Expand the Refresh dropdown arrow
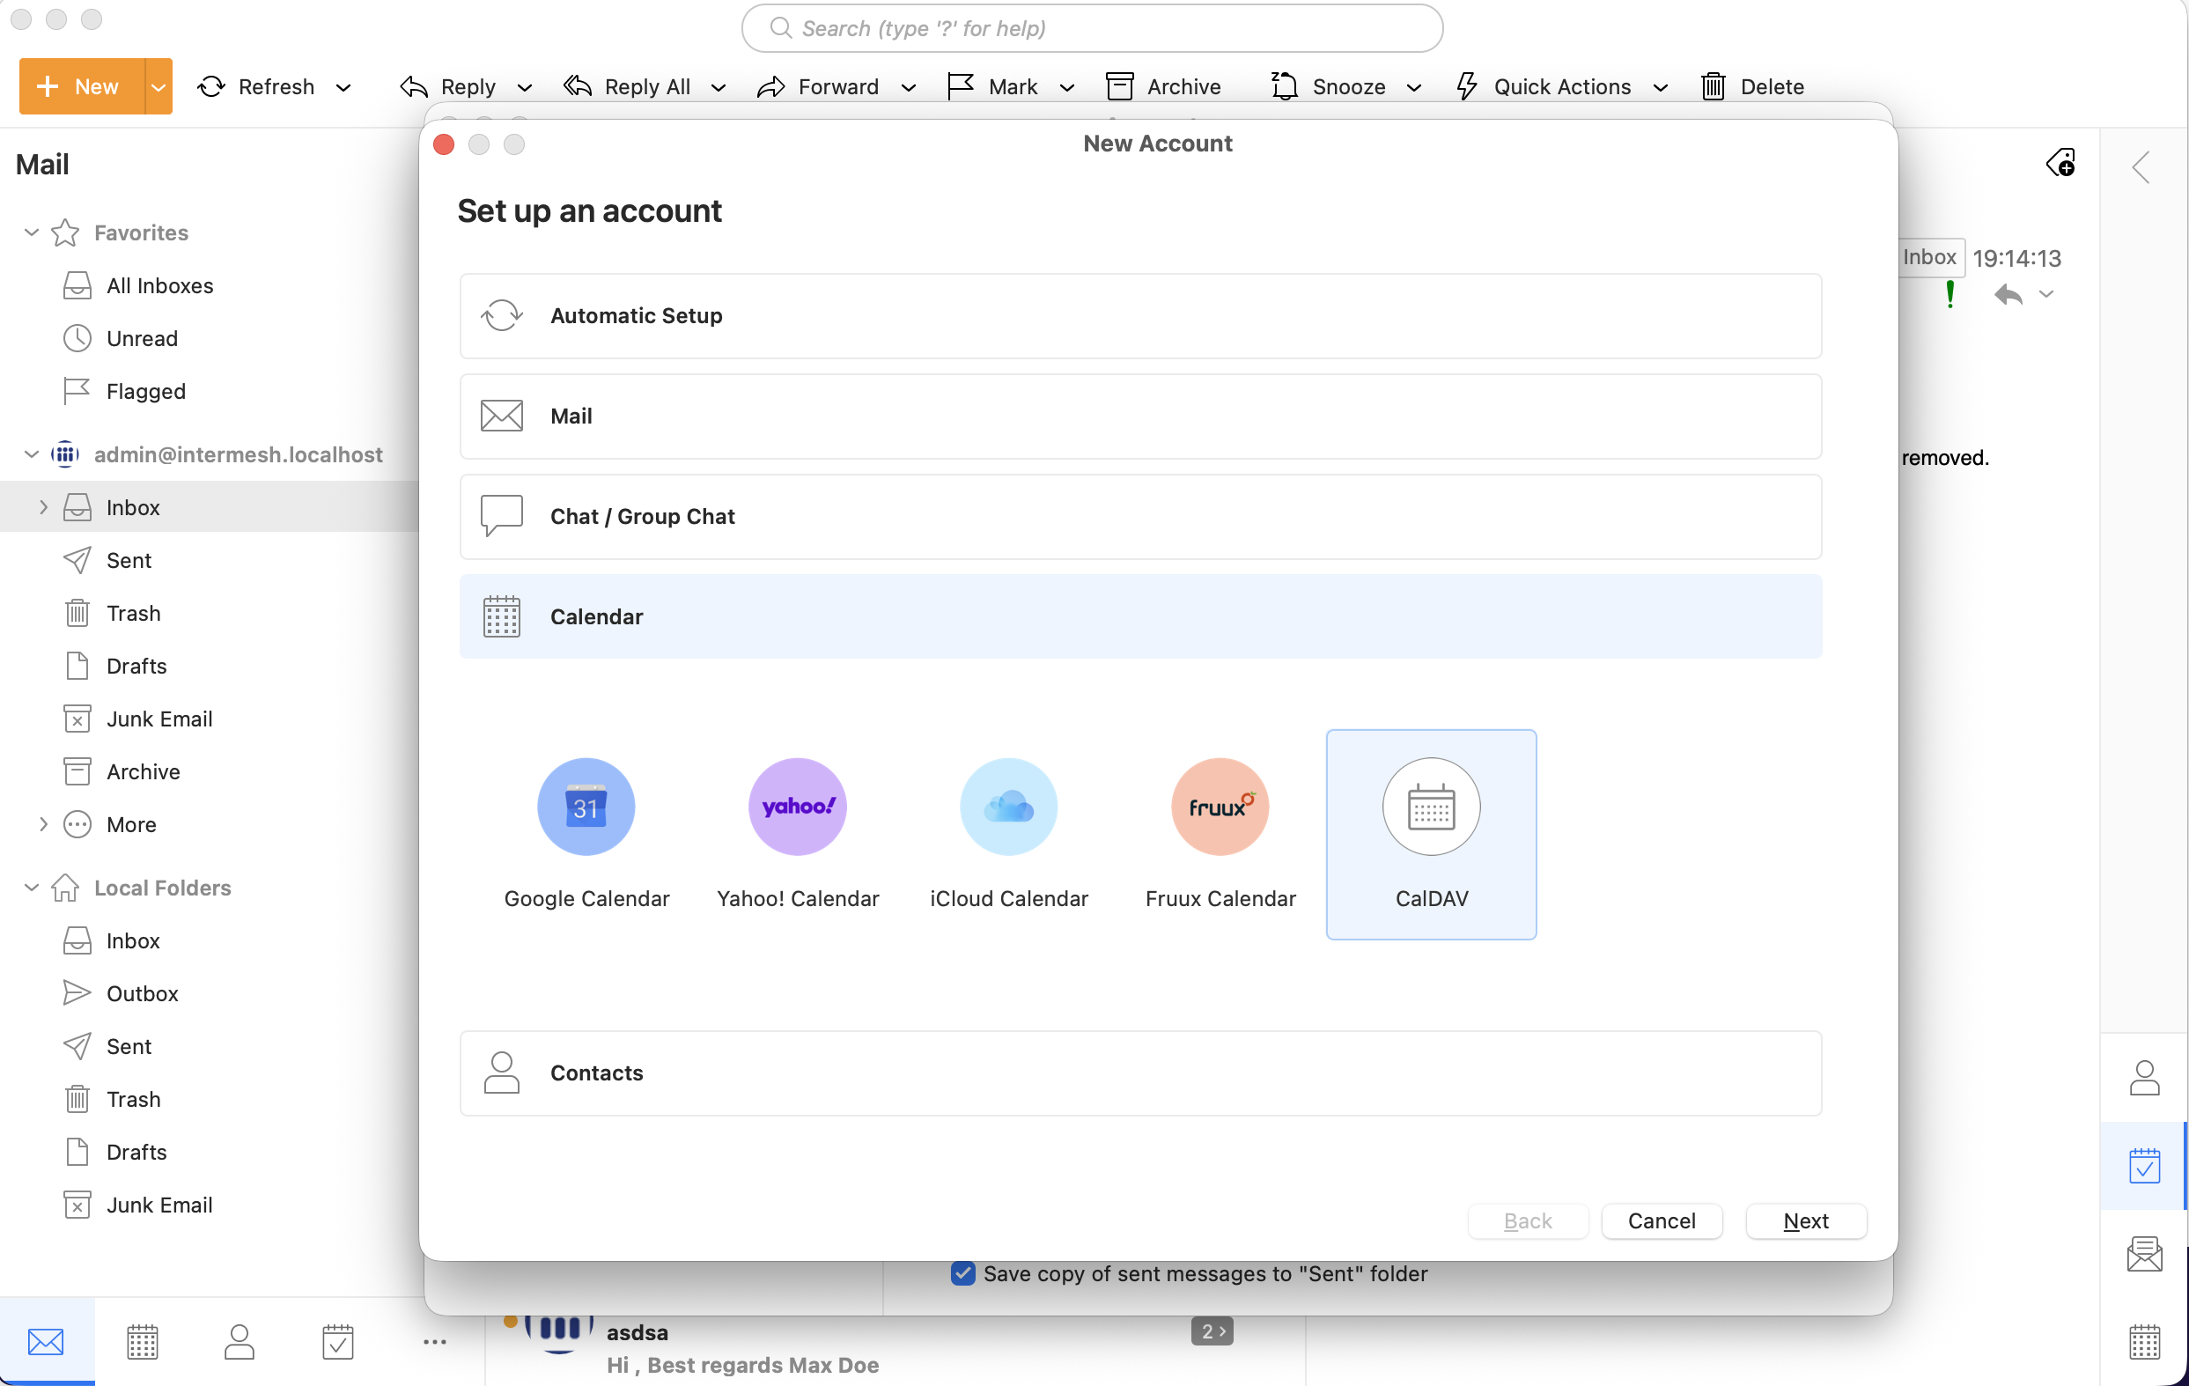The width and height of the screenshot is (2189, 1386). (x=344, y=86)
